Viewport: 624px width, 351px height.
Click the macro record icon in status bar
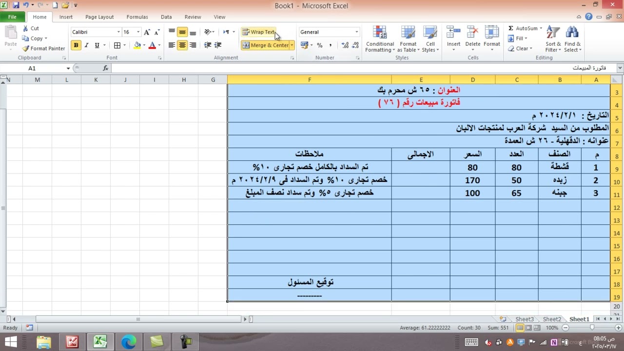point(29,328)
